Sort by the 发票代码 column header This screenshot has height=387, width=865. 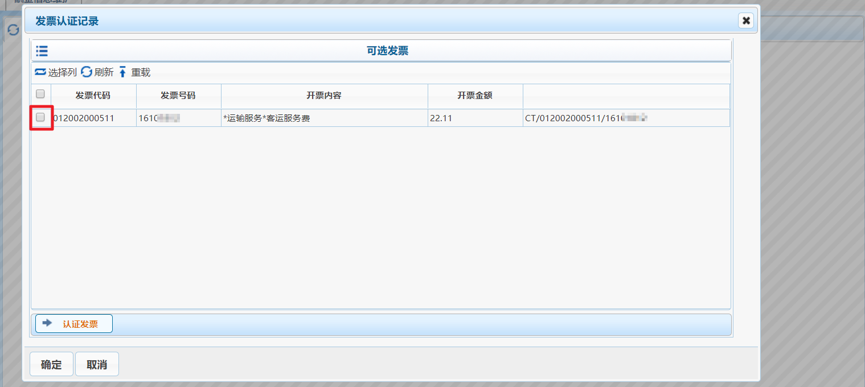pos(93,96)
